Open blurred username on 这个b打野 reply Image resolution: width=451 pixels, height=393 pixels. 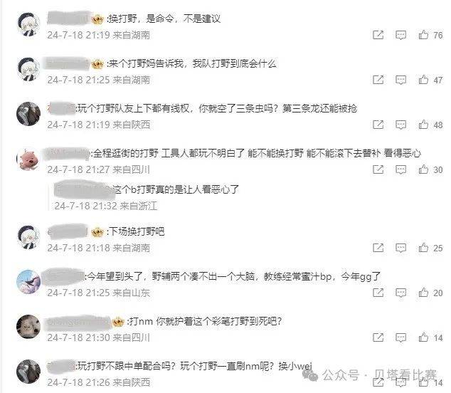[83, 189]
